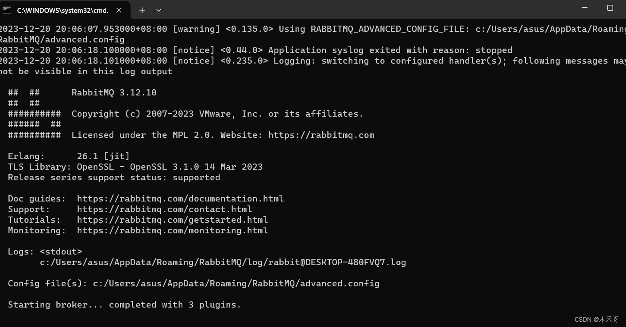Click the [warning] tag in first log line

pos(196,29)
